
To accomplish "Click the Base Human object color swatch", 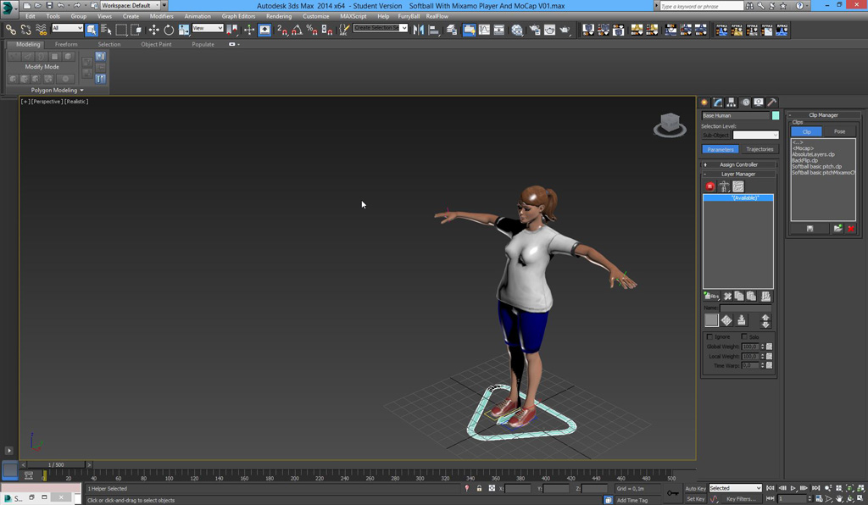I will click(x=776, y=115).
